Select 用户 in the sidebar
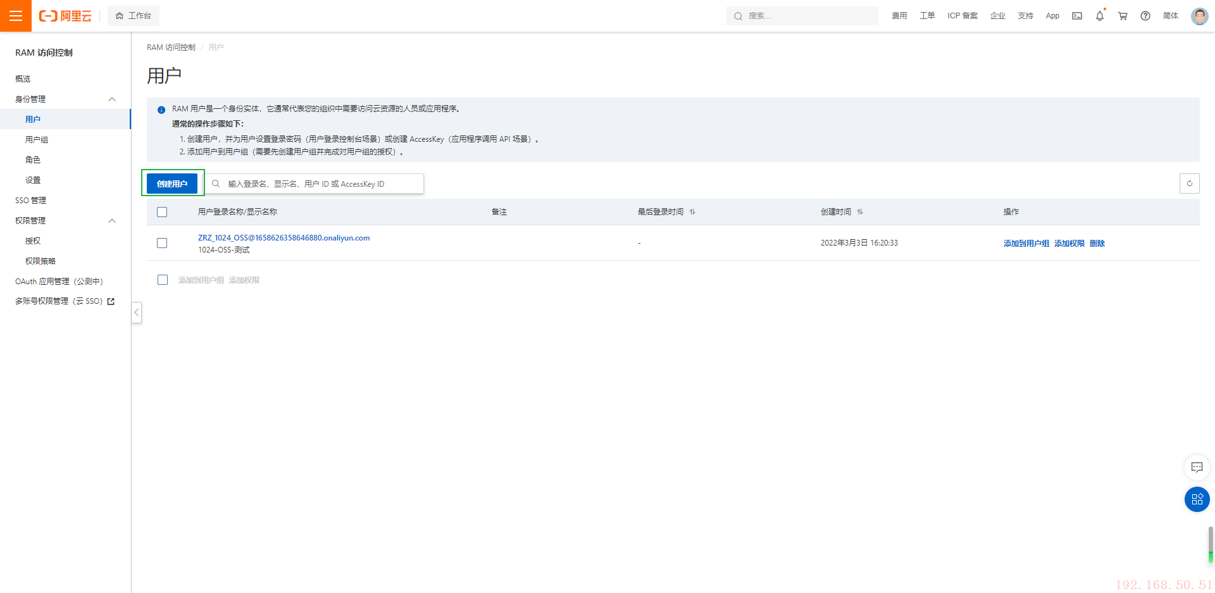The image size is (1215, 593). pyautogui.click(x=65, y=120)
